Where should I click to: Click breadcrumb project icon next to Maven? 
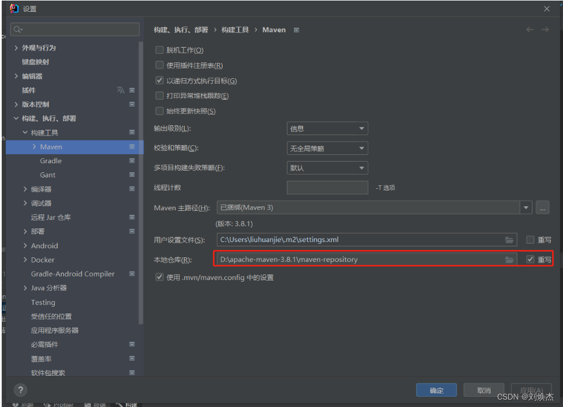(297, 30)
